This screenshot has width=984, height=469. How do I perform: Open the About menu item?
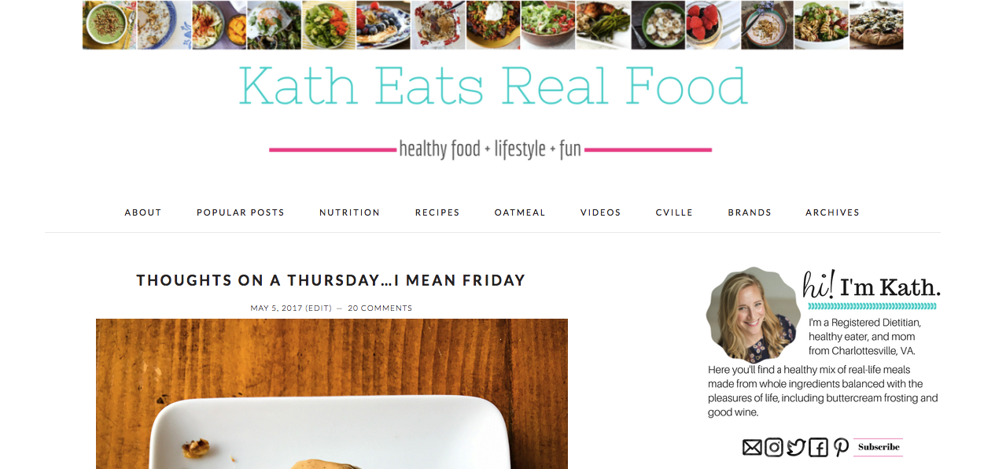[143, 212]
